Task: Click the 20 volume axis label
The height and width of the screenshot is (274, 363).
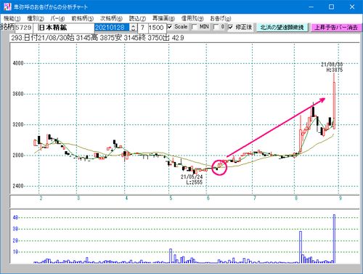Action: [x=15, y=241]
